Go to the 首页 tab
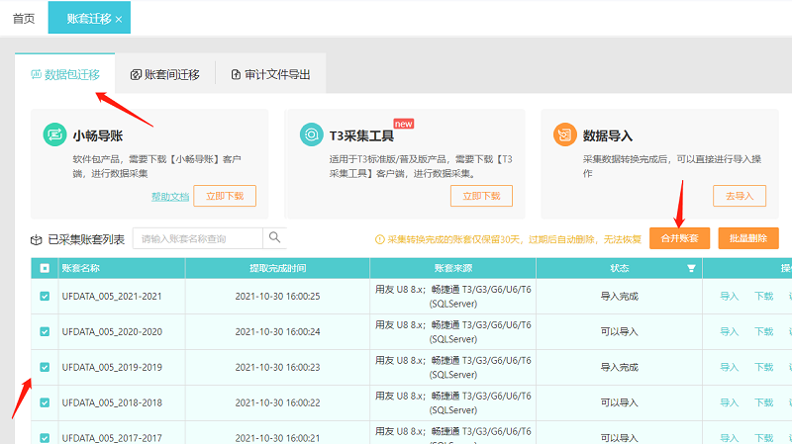This screenshot has width=792, height=444. pos(24,19)
